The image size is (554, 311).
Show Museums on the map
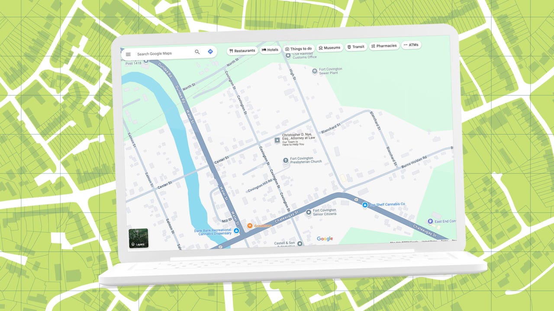329,48
